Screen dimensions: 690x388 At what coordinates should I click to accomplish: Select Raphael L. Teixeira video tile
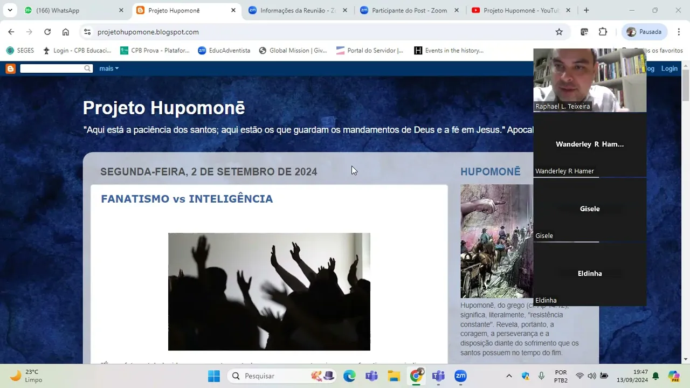tap(590, 80)
